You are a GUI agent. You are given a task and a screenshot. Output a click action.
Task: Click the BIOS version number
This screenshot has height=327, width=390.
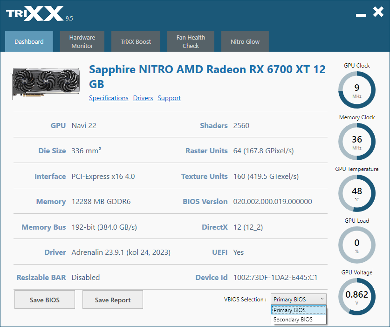coord(273,201)
